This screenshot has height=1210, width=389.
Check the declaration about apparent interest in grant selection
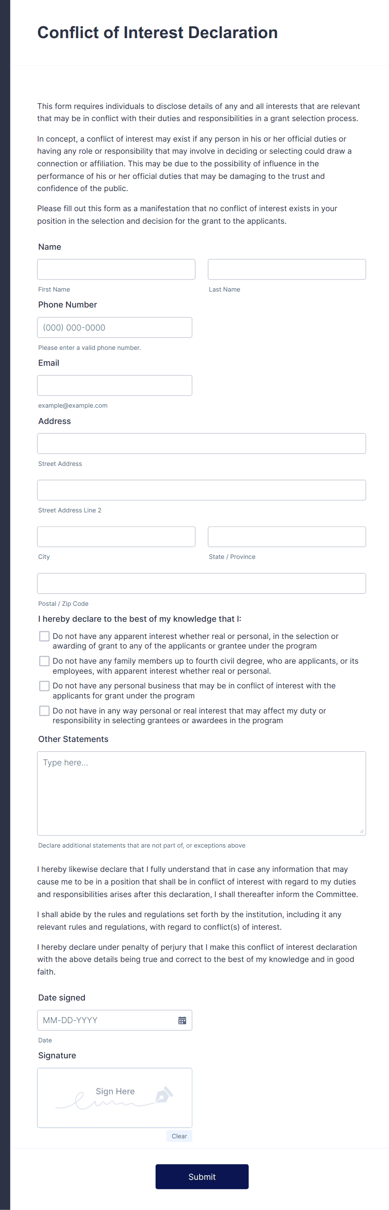pos(44,636)
